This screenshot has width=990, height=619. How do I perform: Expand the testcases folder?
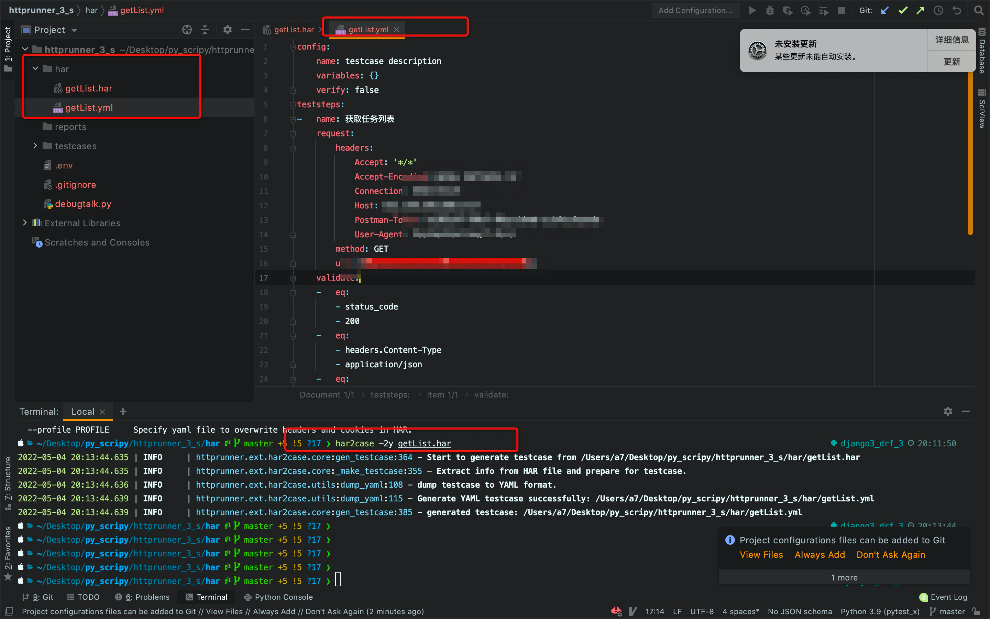point(35,146)
